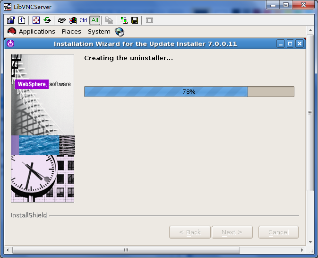Click the Cancel button
The image size is (318, 258).
pyautogui.click(x=278, y=232)
